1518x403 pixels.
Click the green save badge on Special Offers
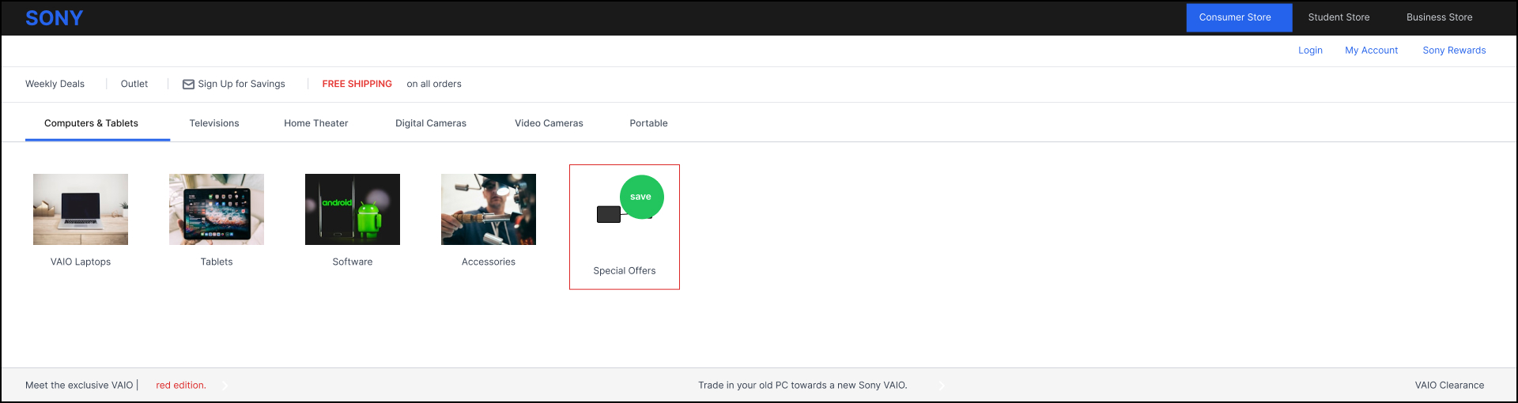641,197
